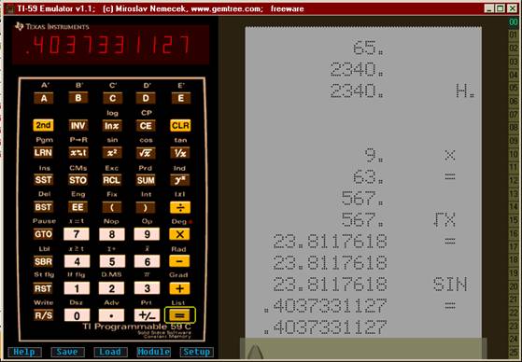Screen dimensions: 522x362
Task: Click the red LED display
Action: tap(110, 45)
